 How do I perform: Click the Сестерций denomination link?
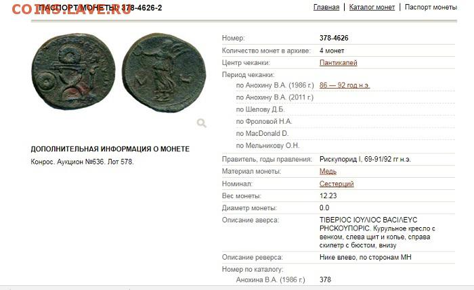pos(337,184)
